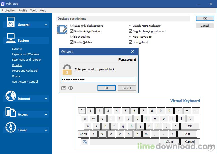This screenshot has height=154, width=217.
Task: Hit the m key on Virtual Keyboard
Action: tap(146, 134)
